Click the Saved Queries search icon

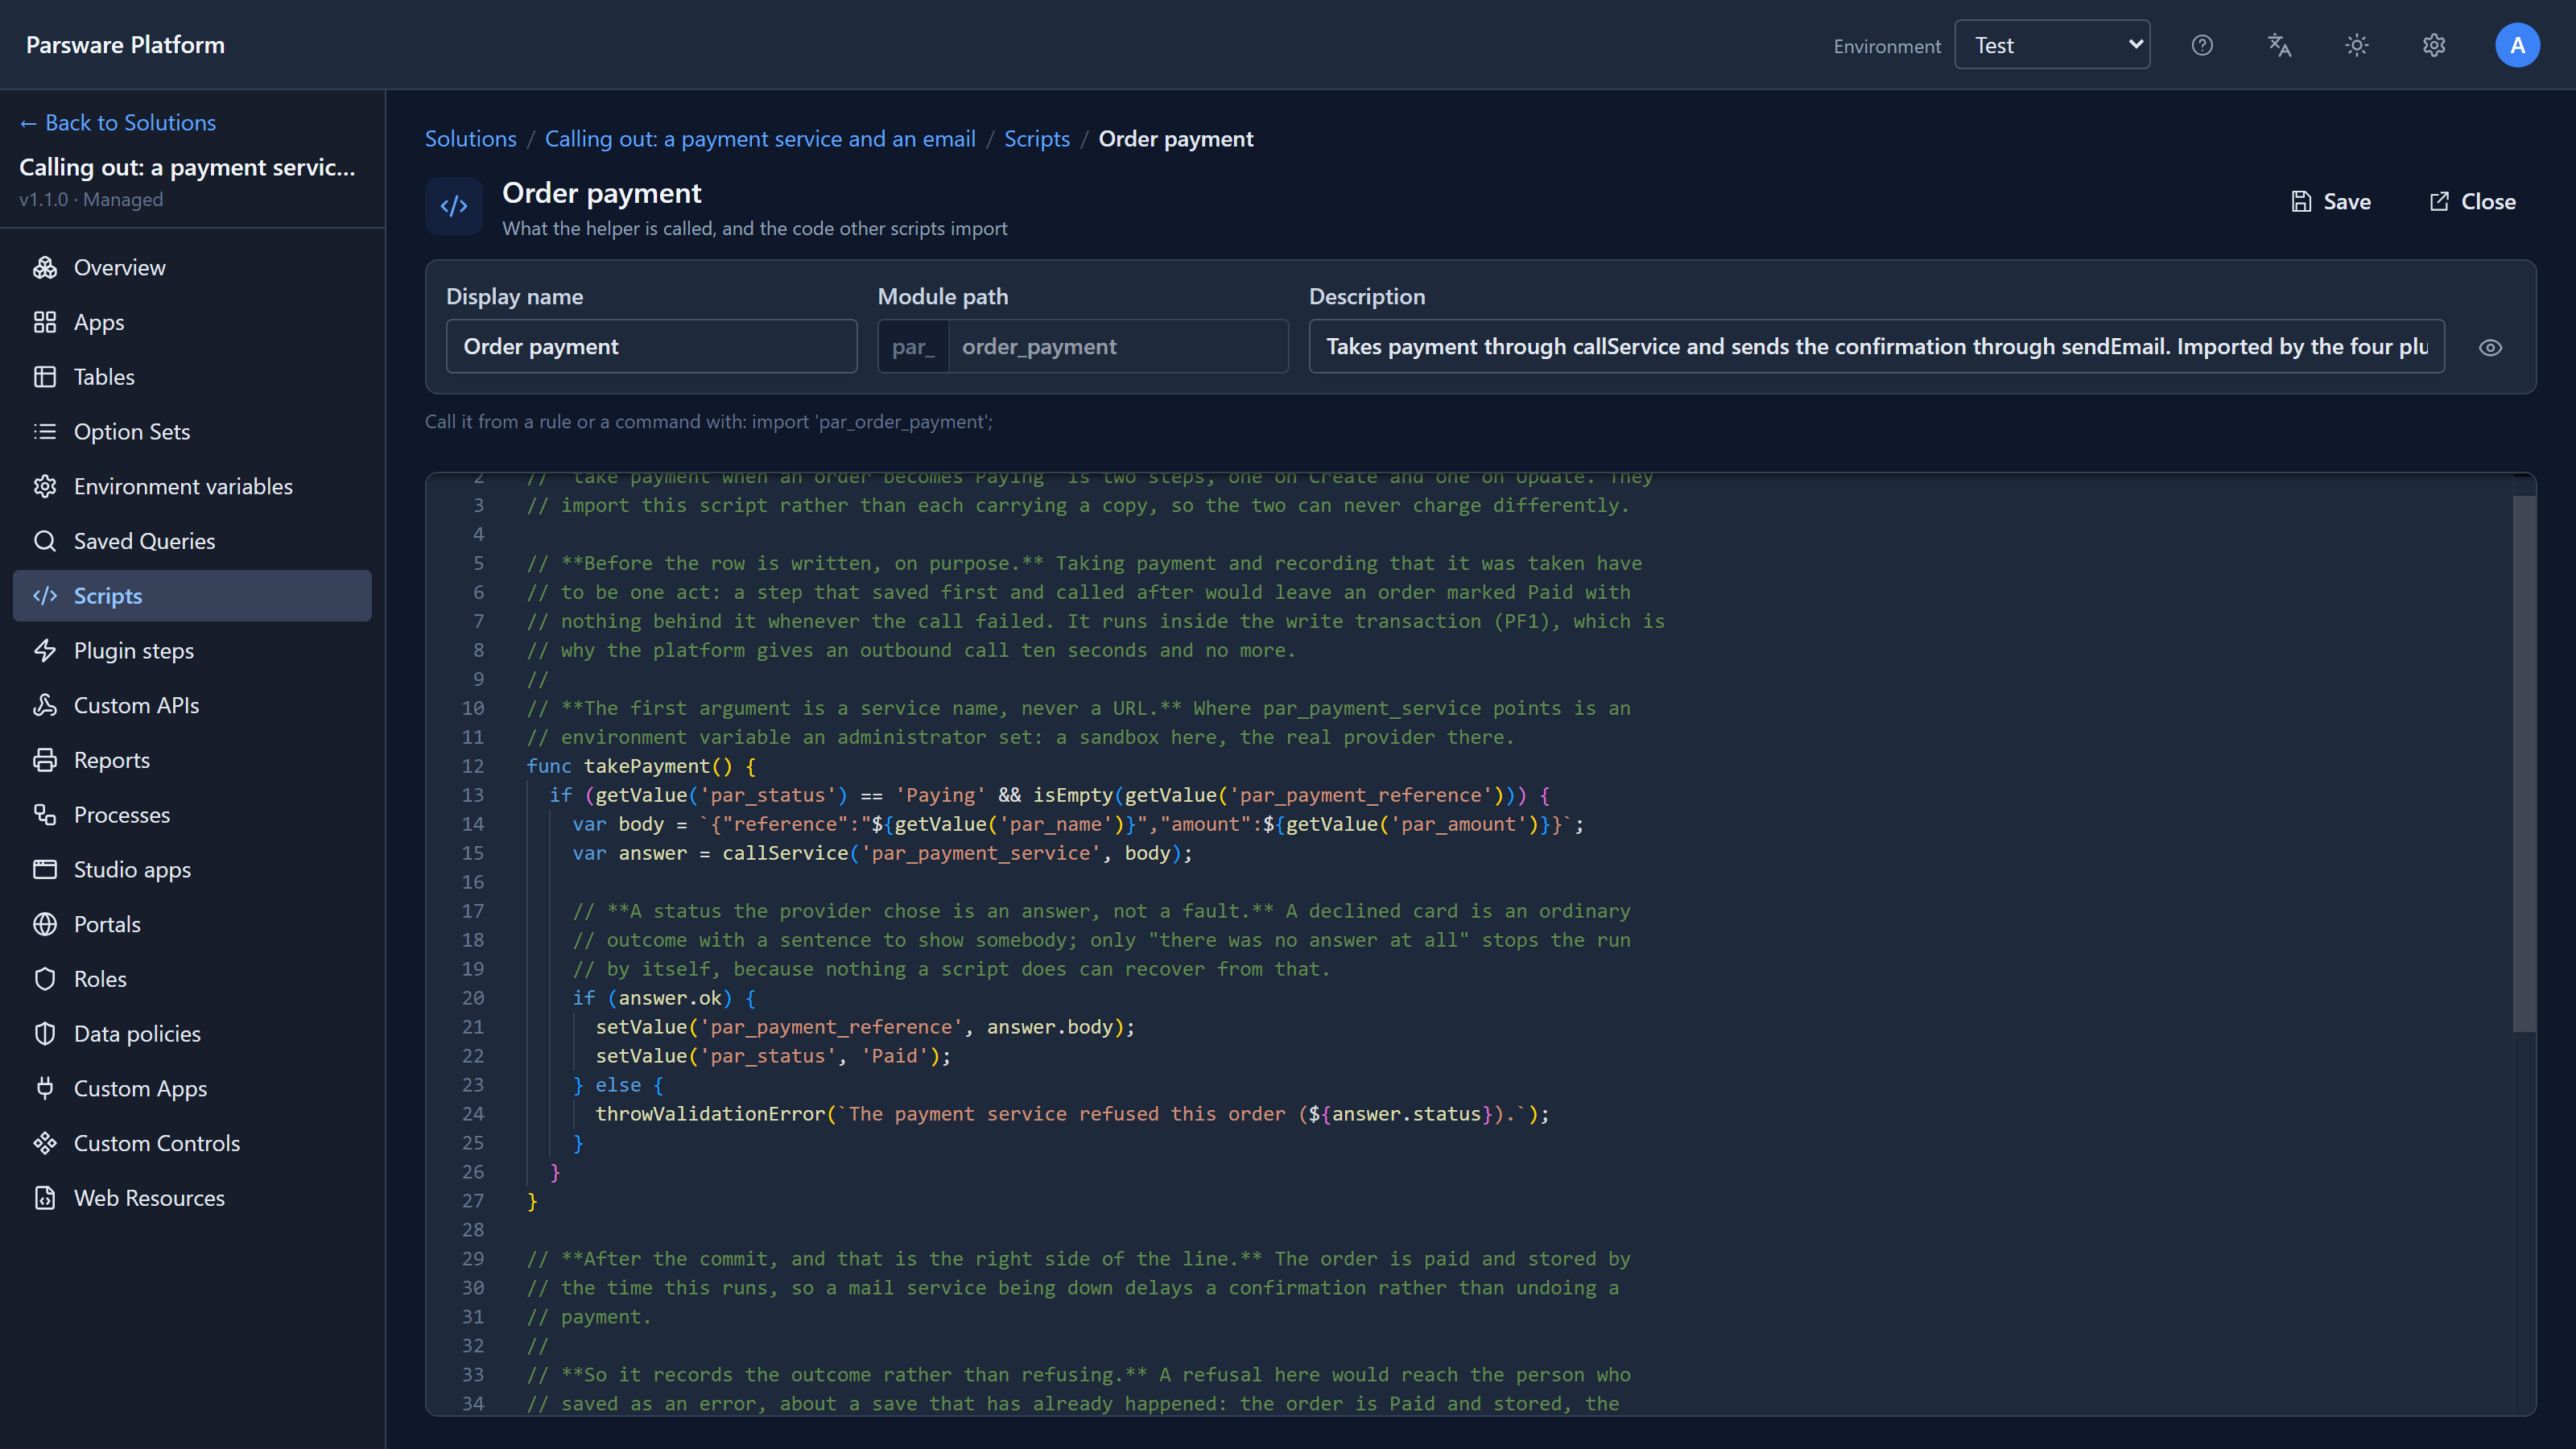(45, 541)
